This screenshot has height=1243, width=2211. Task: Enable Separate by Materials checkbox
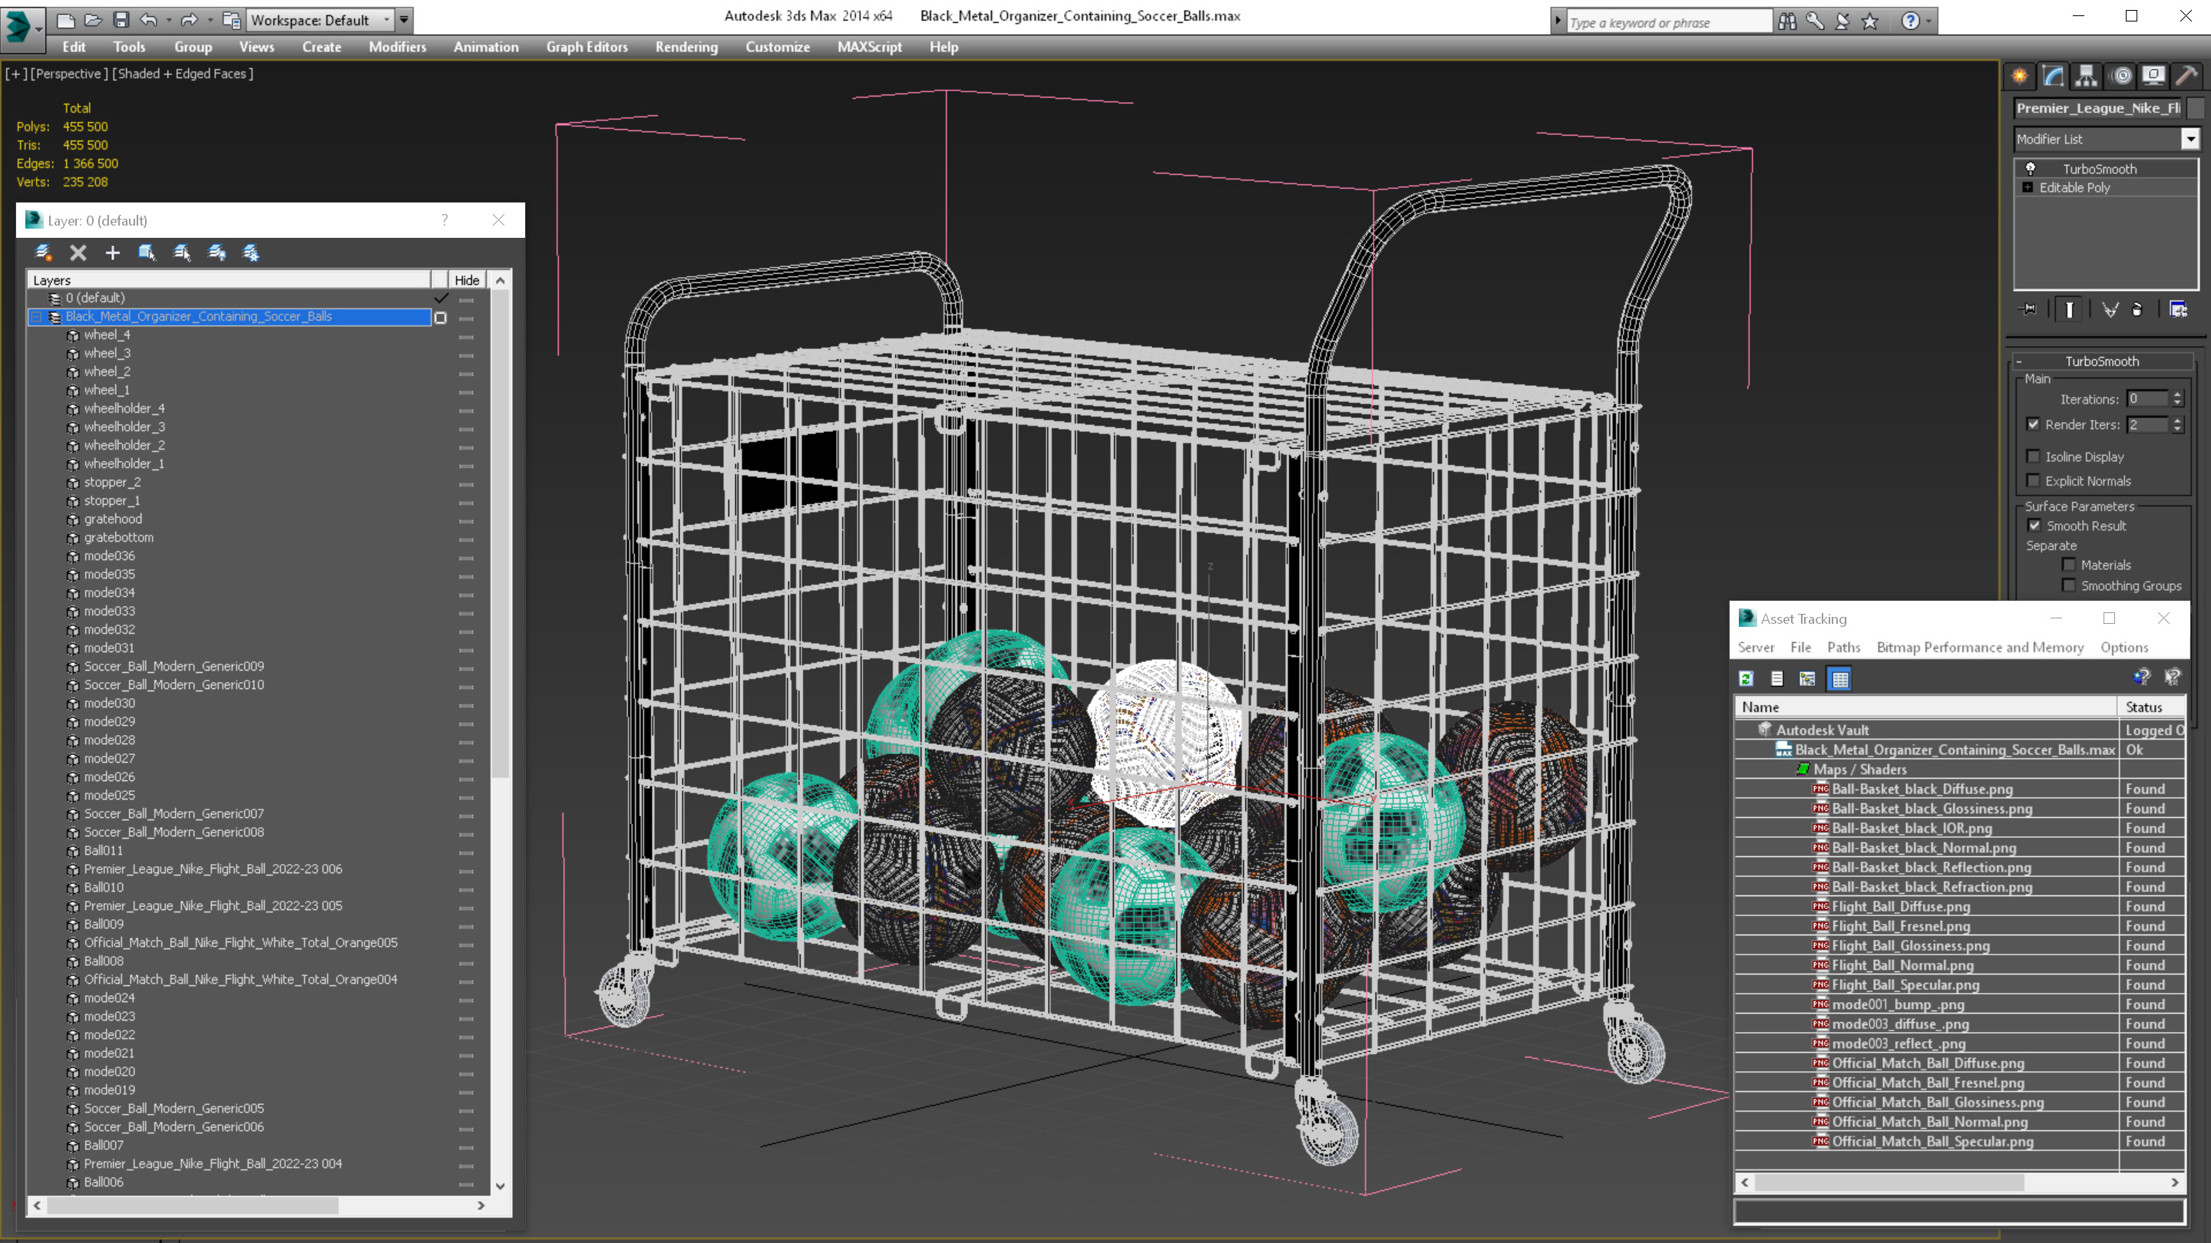tap(2070, 565)
